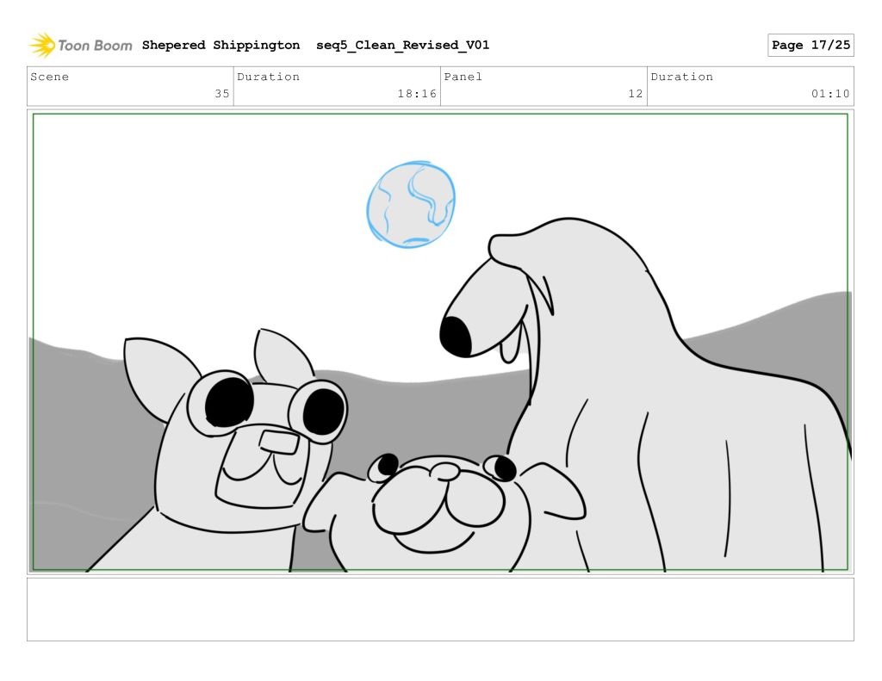Click the scene number 35 value
882x681 pixels.
click(221, 94)
